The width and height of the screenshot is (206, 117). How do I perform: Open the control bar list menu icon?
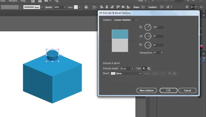pyautogui.click(x=201, y=7)
